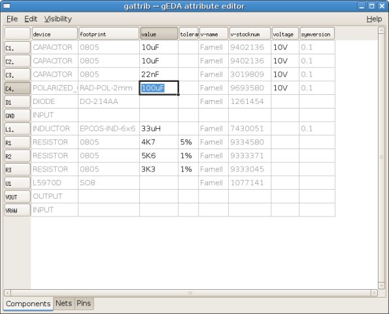Click the INDUCTOR device cell
This screenshot has width=389, height=314.
pos(54,129)
